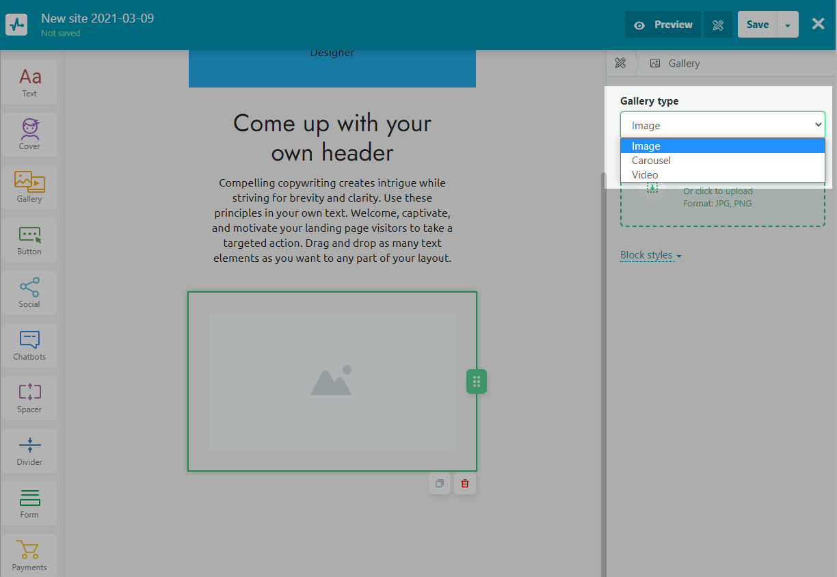
Task: Select Carousel from Gallery type list
Action: pyautogui.click(x=651, y=161)
